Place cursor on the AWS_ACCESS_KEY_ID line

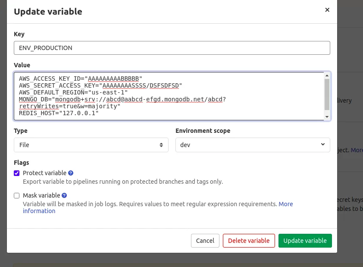tap(80, 79)
